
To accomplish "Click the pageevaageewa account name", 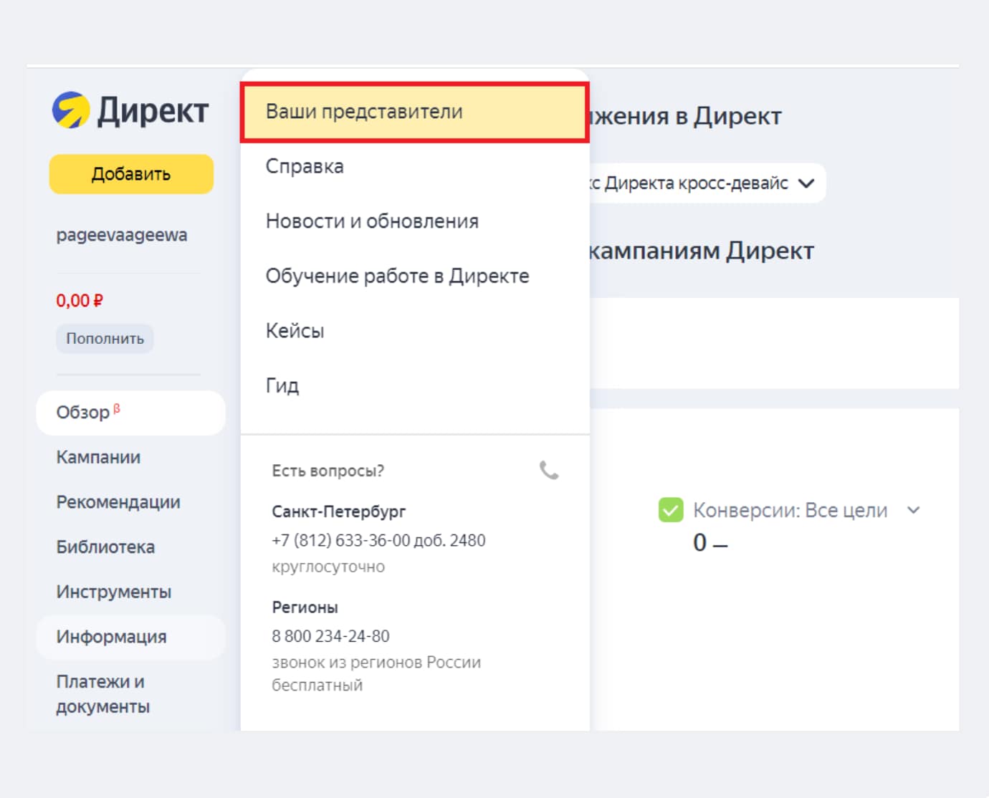I will (x=122, y=235).
